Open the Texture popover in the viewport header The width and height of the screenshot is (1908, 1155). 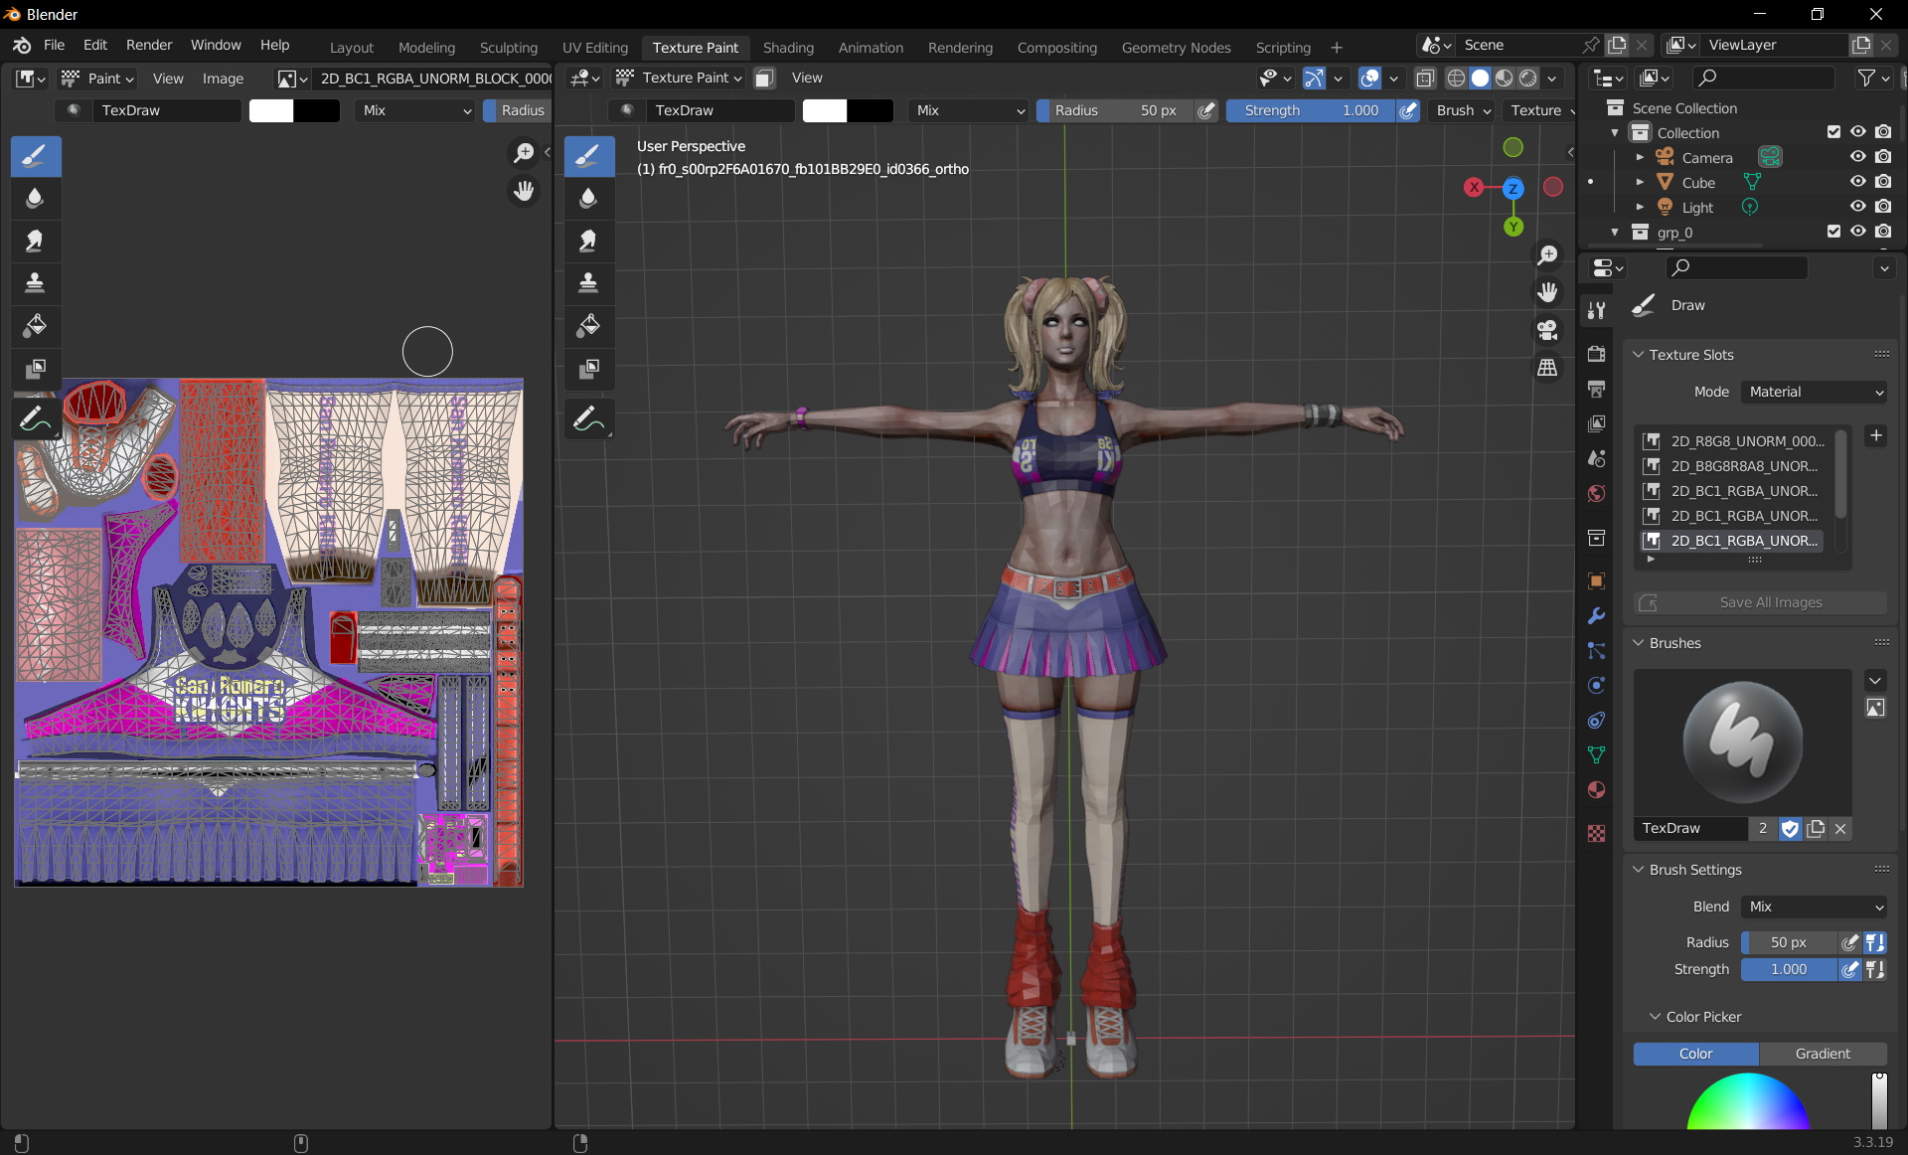pyautogui.click(x=1539, y=110)
